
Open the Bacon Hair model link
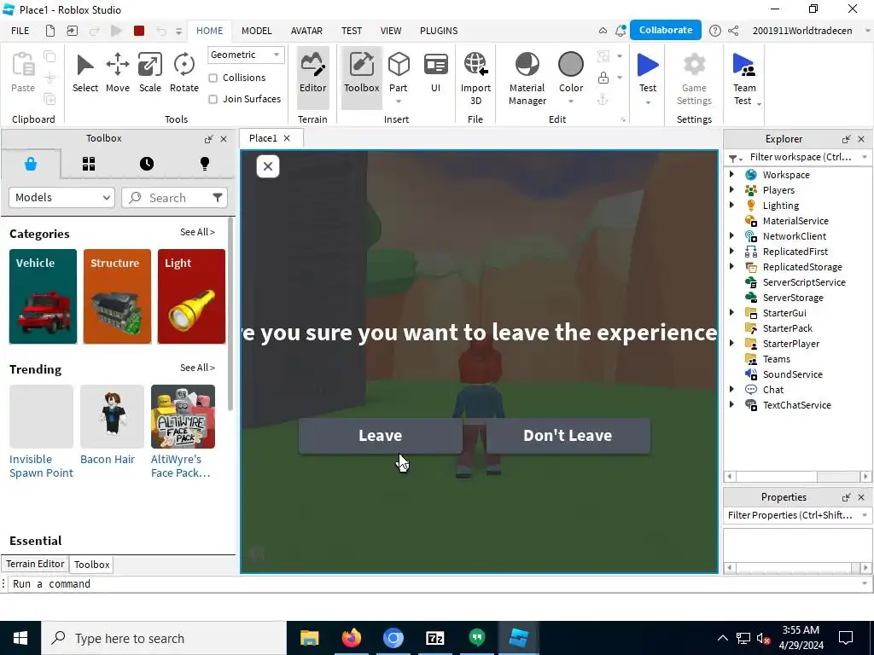coord(108,459)
